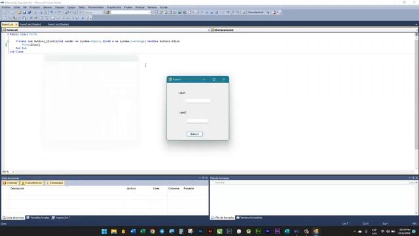The width and height of the screenshot is (419, 236).
Task: Open the editor zoom percentage dropdown
Action: [13, 172]
